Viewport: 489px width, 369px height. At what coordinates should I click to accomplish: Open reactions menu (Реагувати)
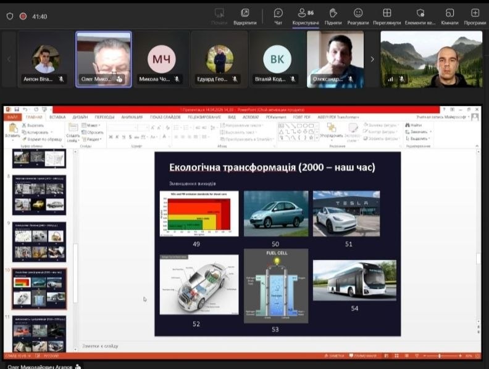(x=358, y=15)
